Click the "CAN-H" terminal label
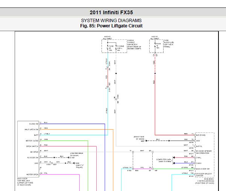Viewport: 226px width, 191px height. (x=199, y=163)
